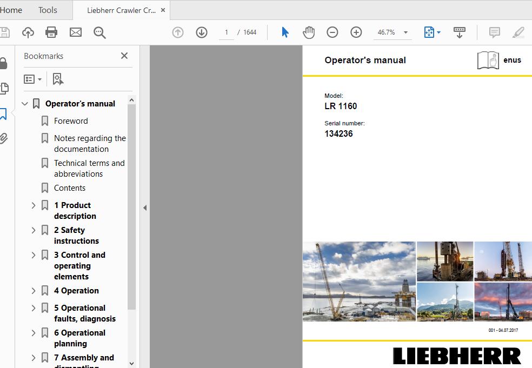
Task: Open the attachments paperclip panel
Action: point(3,138)
